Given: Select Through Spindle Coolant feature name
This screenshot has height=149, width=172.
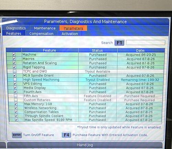Looking at the screenshot, I should [x=44, y=116].
